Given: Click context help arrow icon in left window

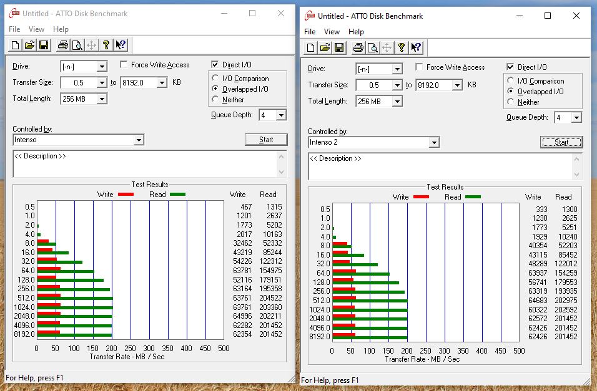Looking at the screenshot, I should pyautogui.click(x=121, y=46).
